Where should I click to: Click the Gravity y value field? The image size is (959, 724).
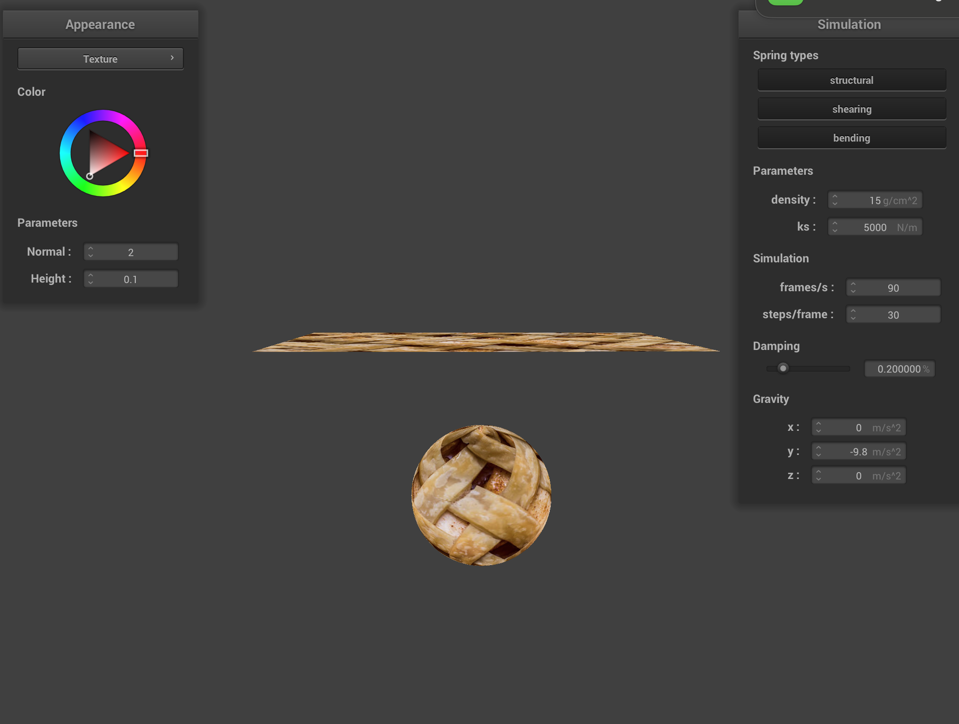tap(858, 451)
